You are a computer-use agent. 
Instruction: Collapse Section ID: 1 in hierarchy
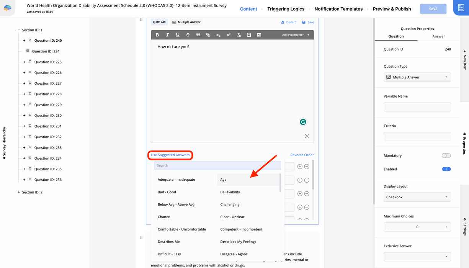(18, 30)
